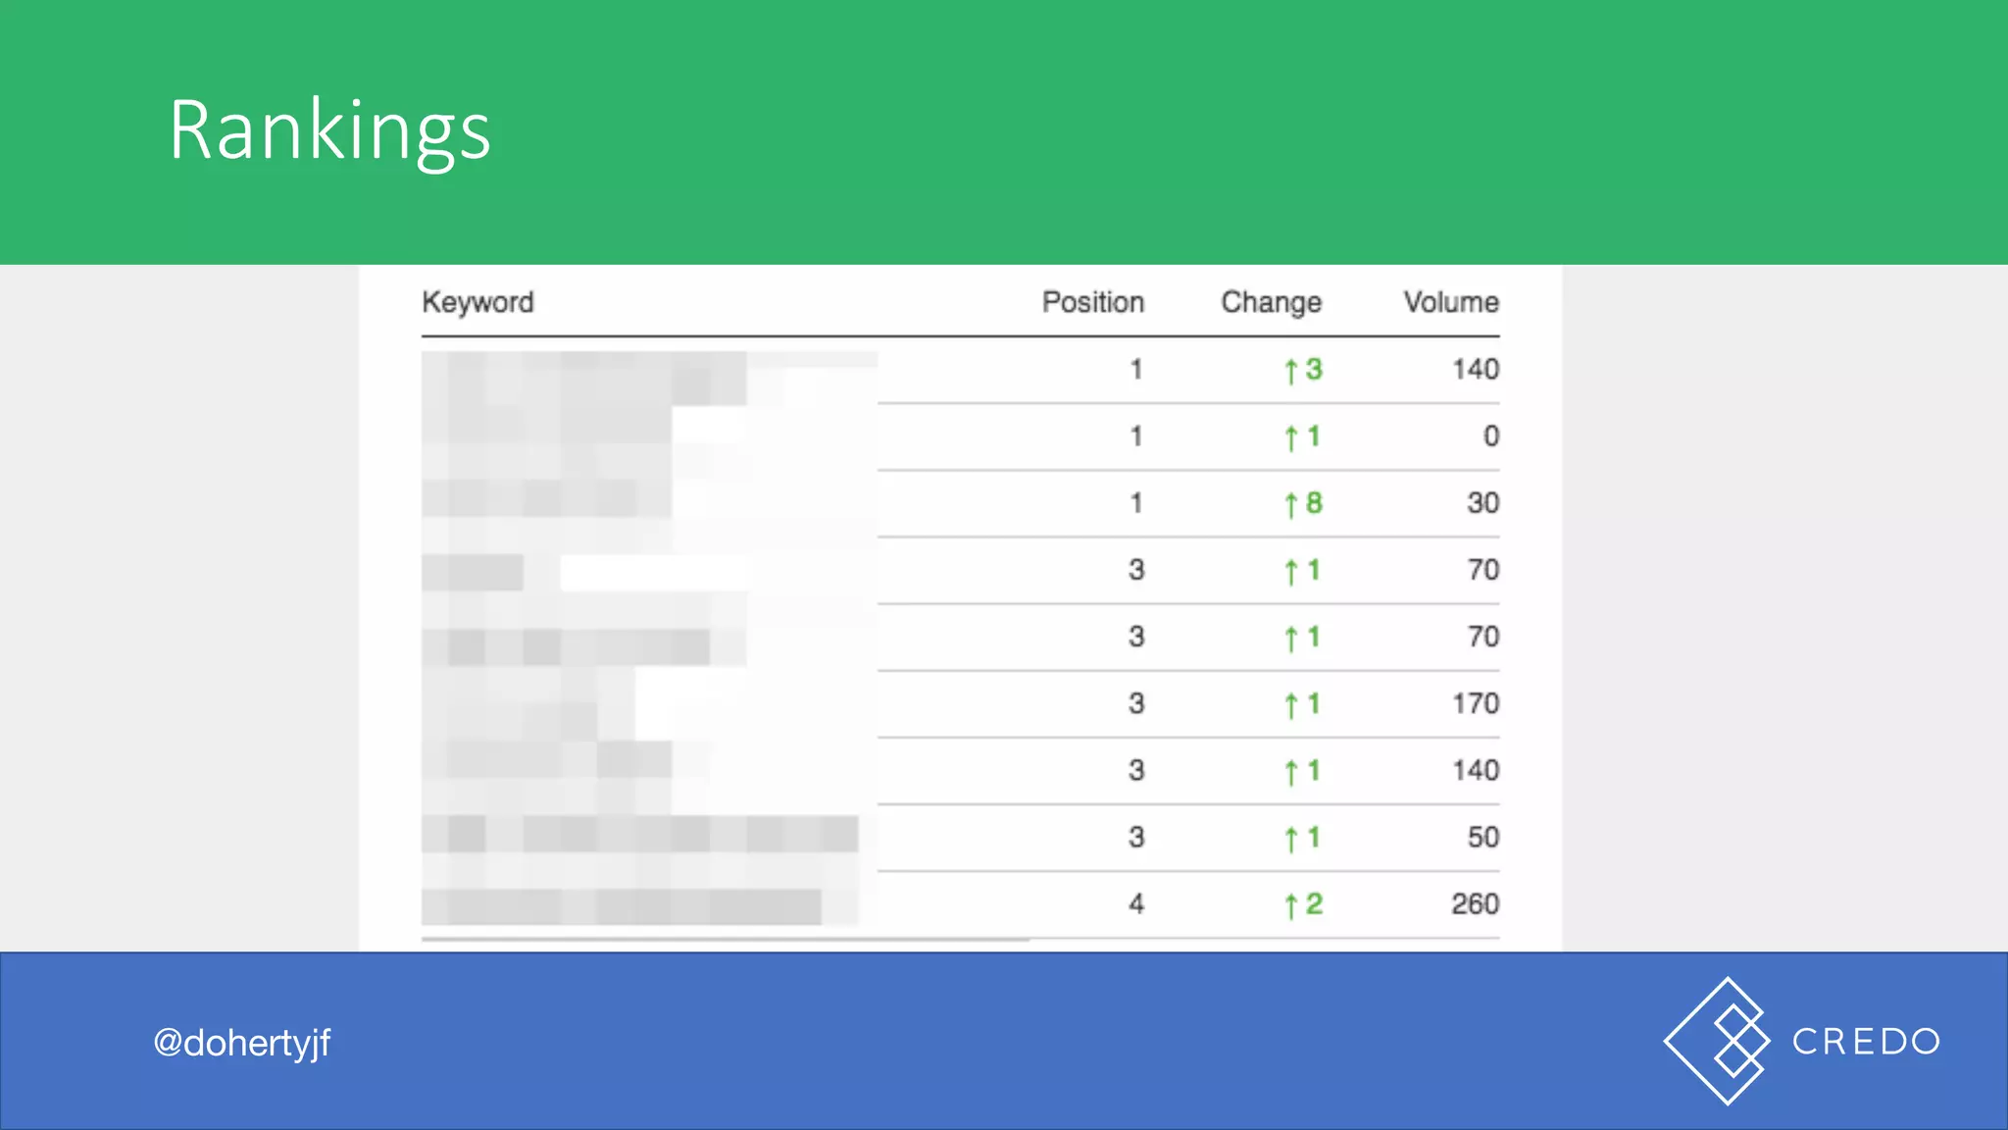Click the position value 4

pos(1135,903)
